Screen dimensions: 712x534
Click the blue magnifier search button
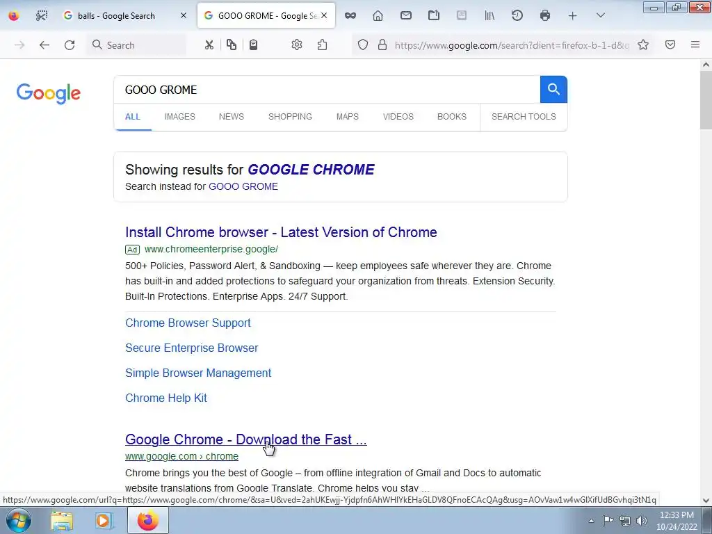click(x=553, y=90)
